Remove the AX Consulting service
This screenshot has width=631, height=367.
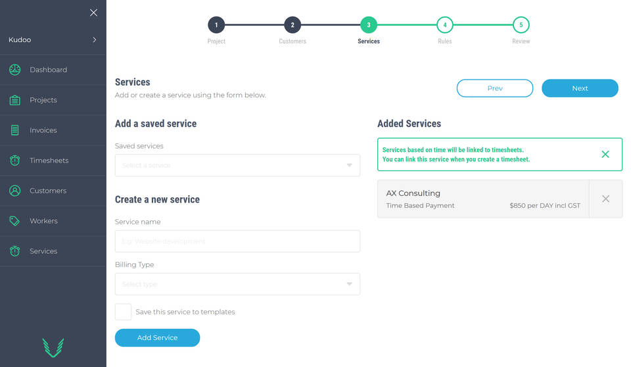[605, 199]
